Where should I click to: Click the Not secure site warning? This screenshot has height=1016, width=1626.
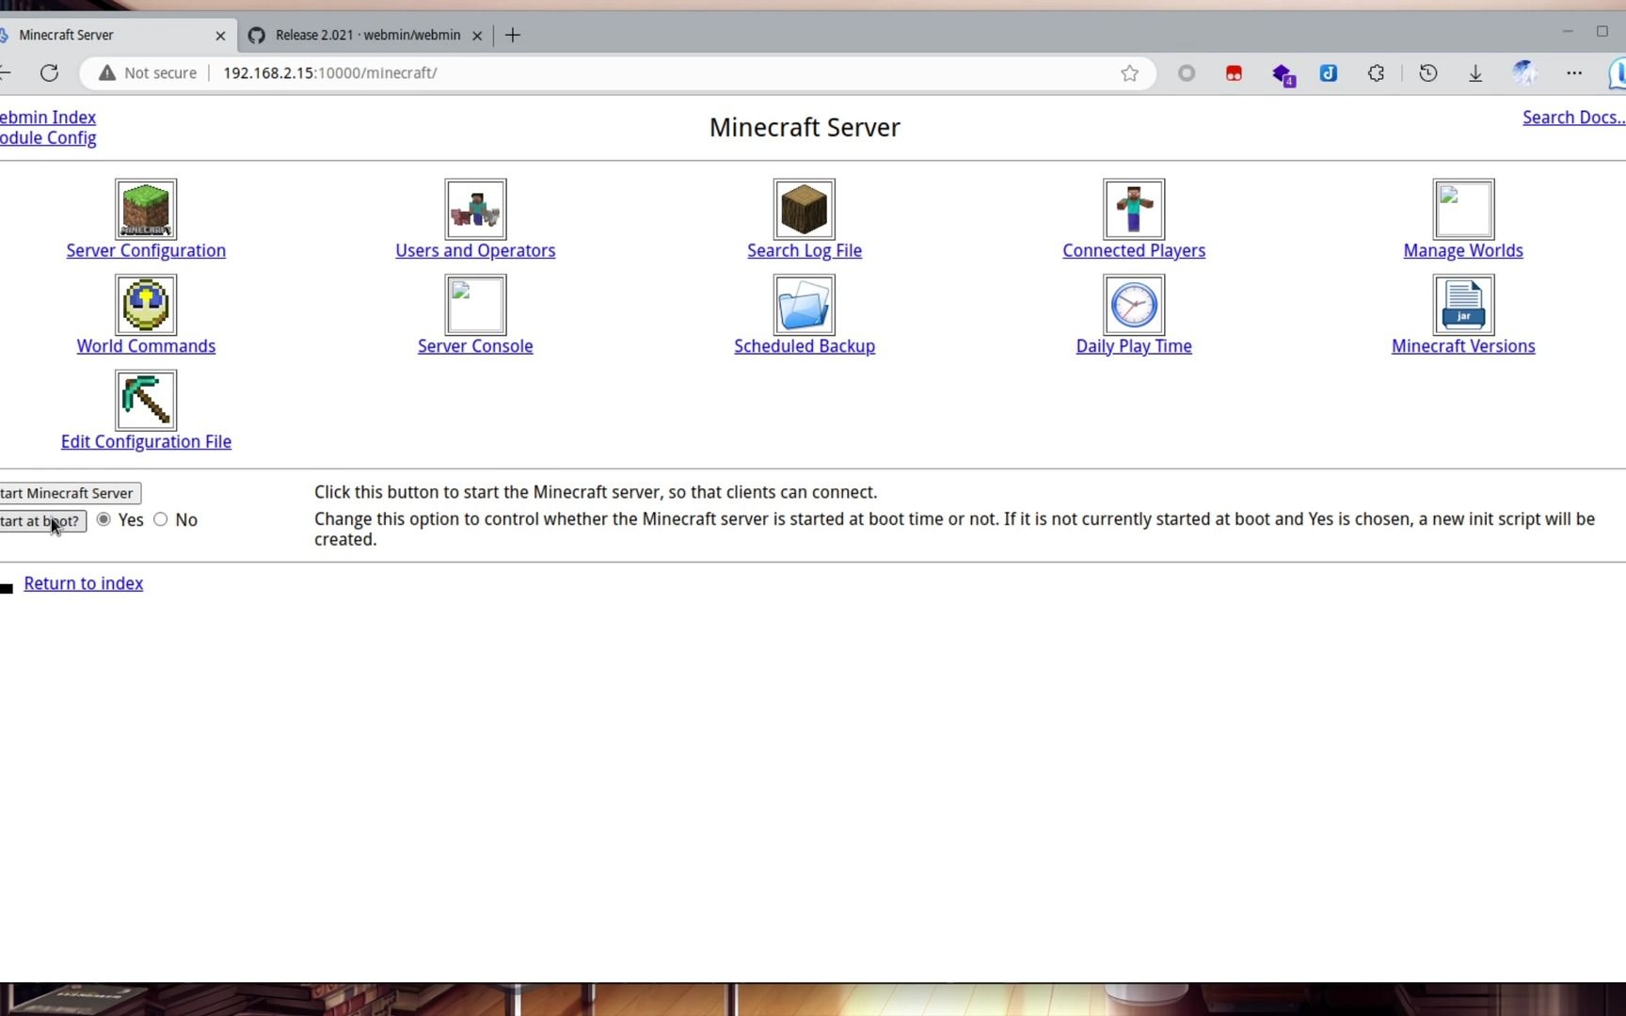[149, 72]
